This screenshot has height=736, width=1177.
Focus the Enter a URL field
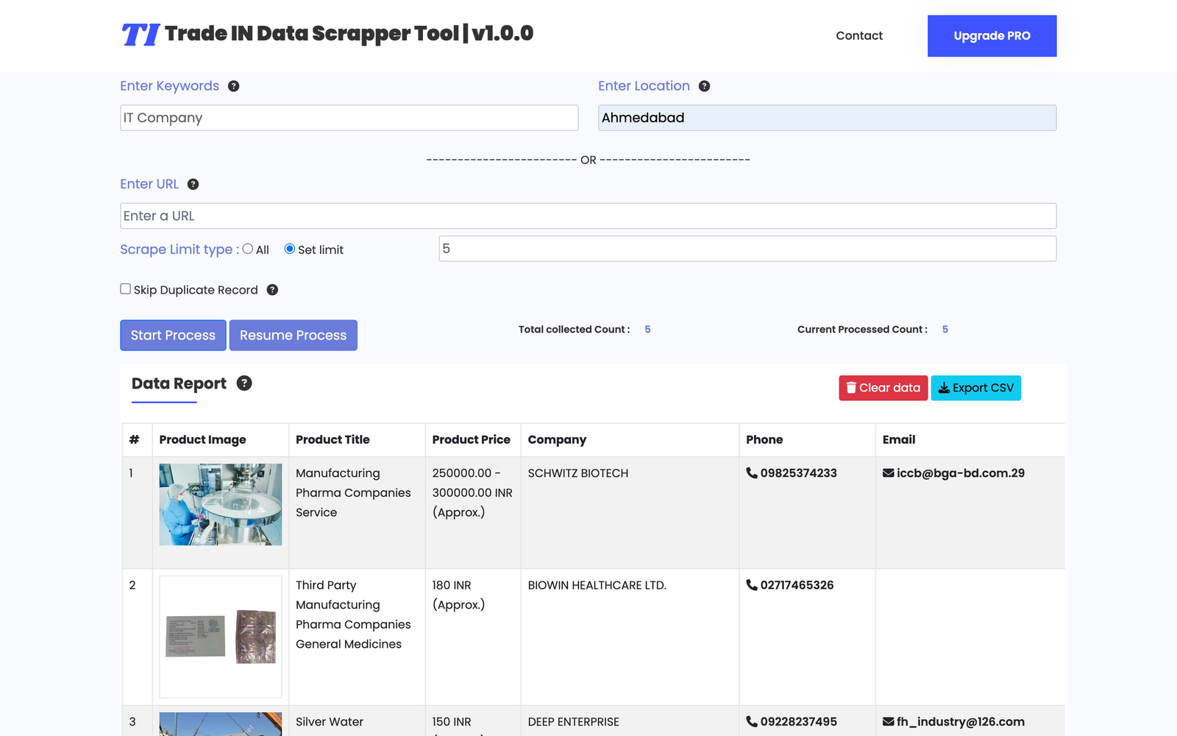[588, 216]
